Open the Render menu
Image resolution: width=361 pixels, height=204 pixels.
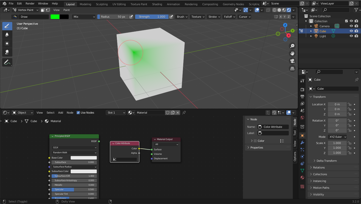tap(30, 3)
